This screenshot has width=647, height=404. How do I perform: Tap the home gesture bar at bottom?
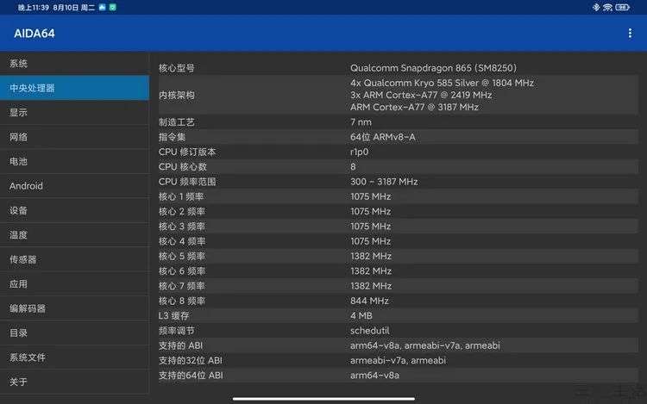pyautogui.click(x=323, y=398)
